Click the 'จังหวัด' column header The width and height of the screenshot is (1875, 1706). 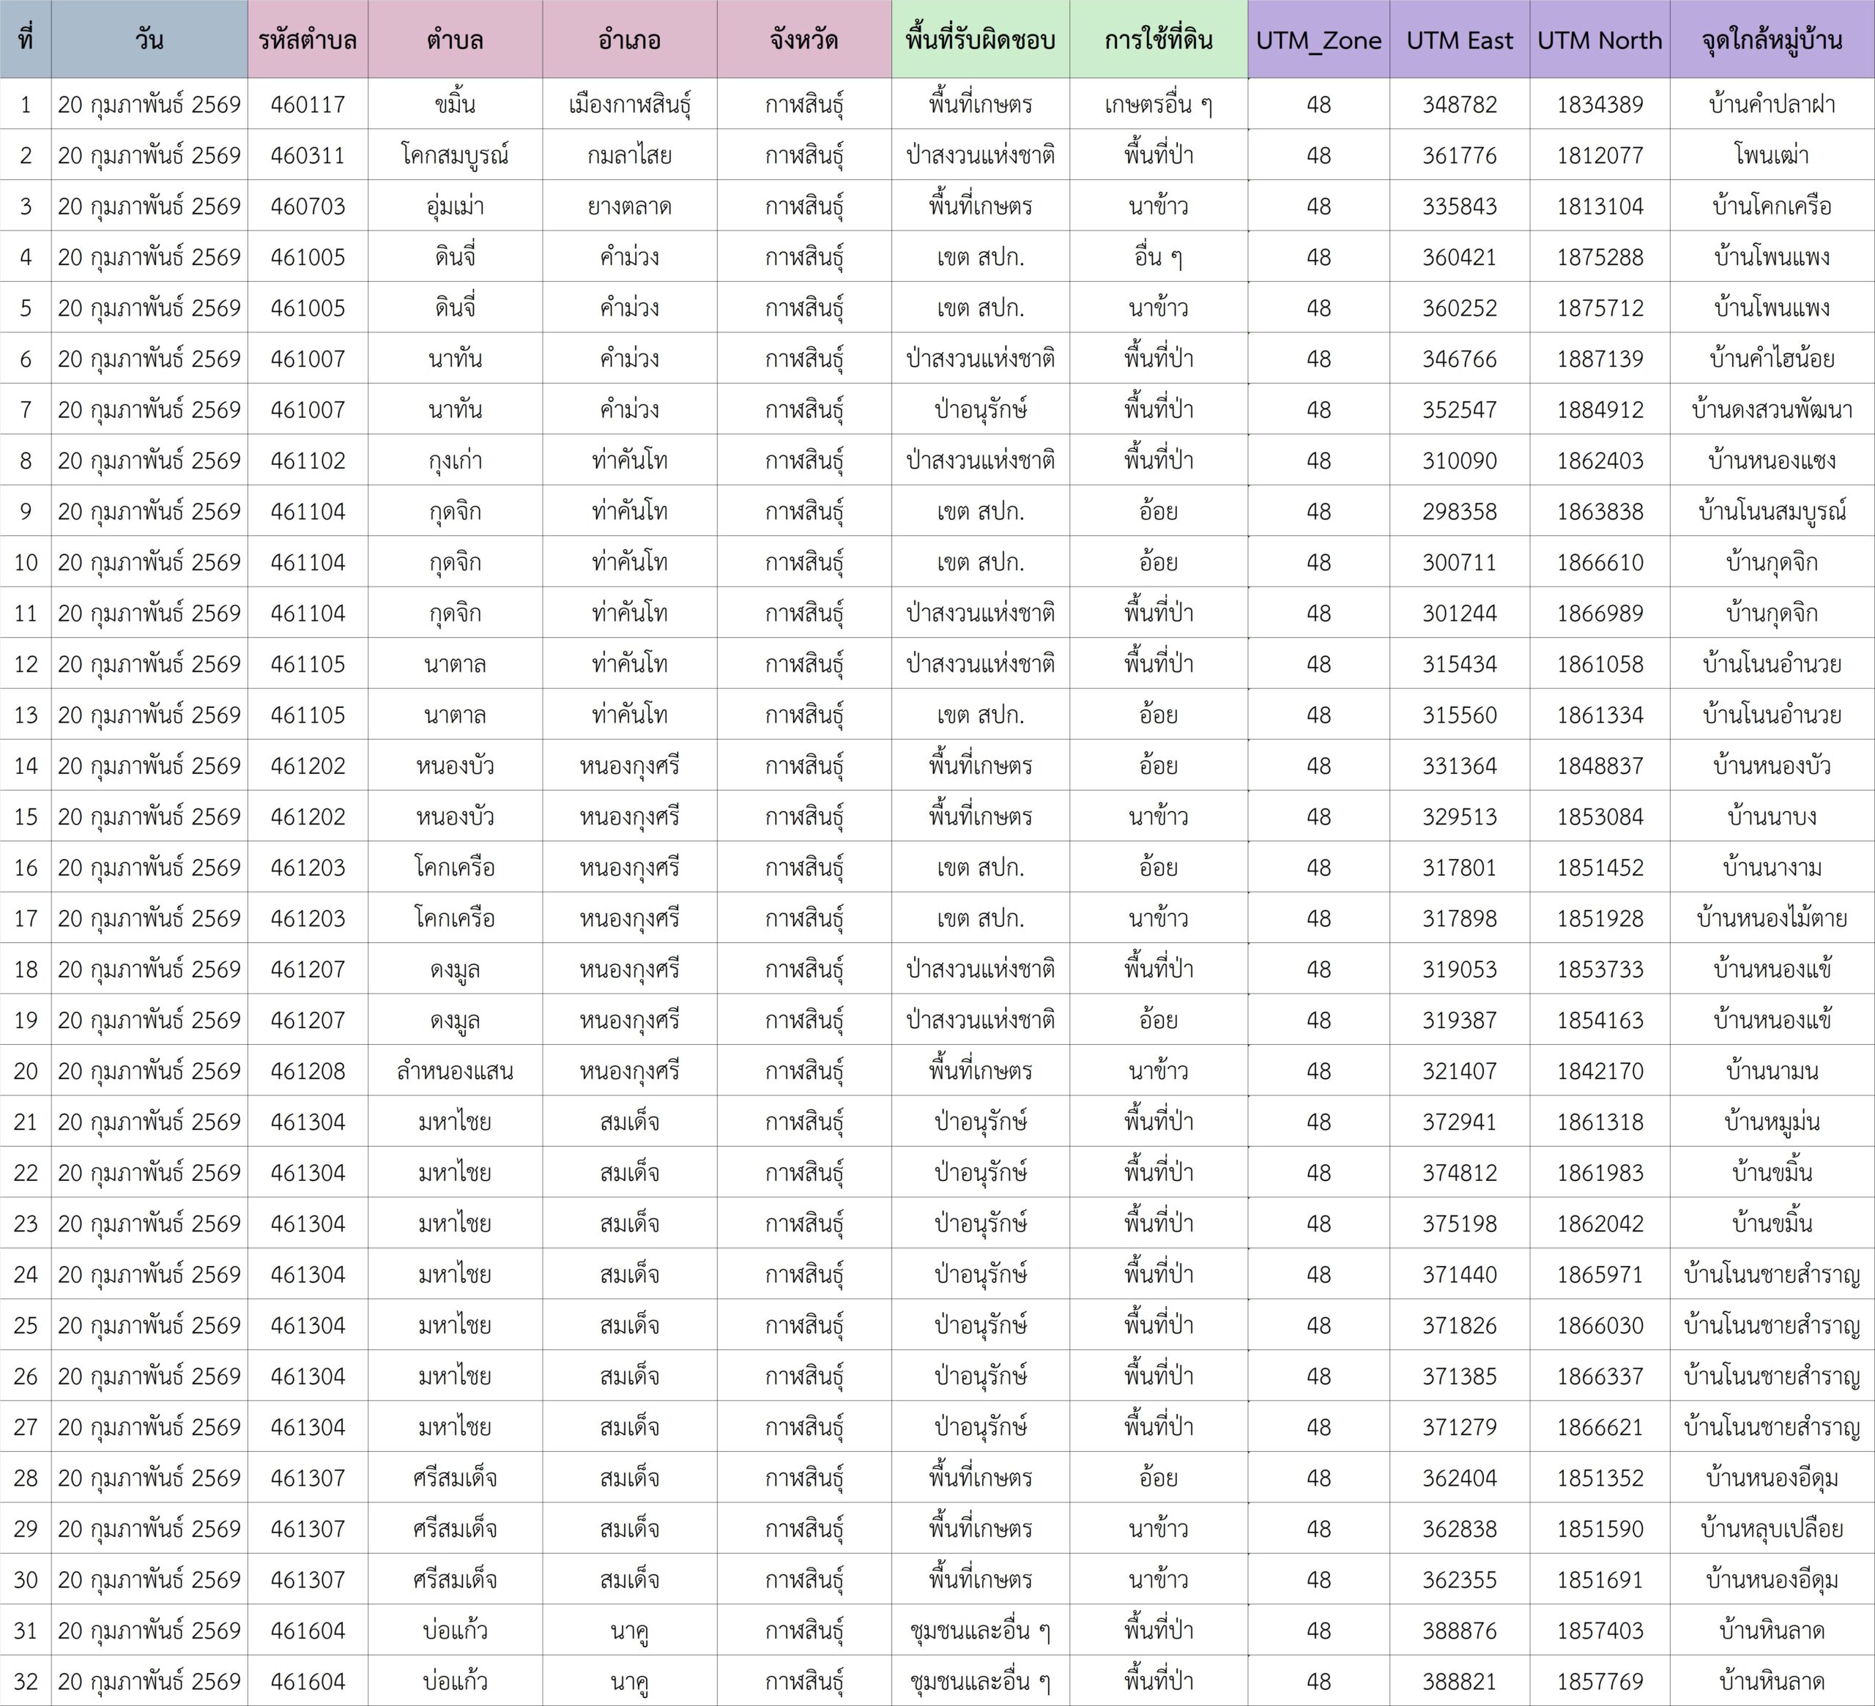pos(803,40)
